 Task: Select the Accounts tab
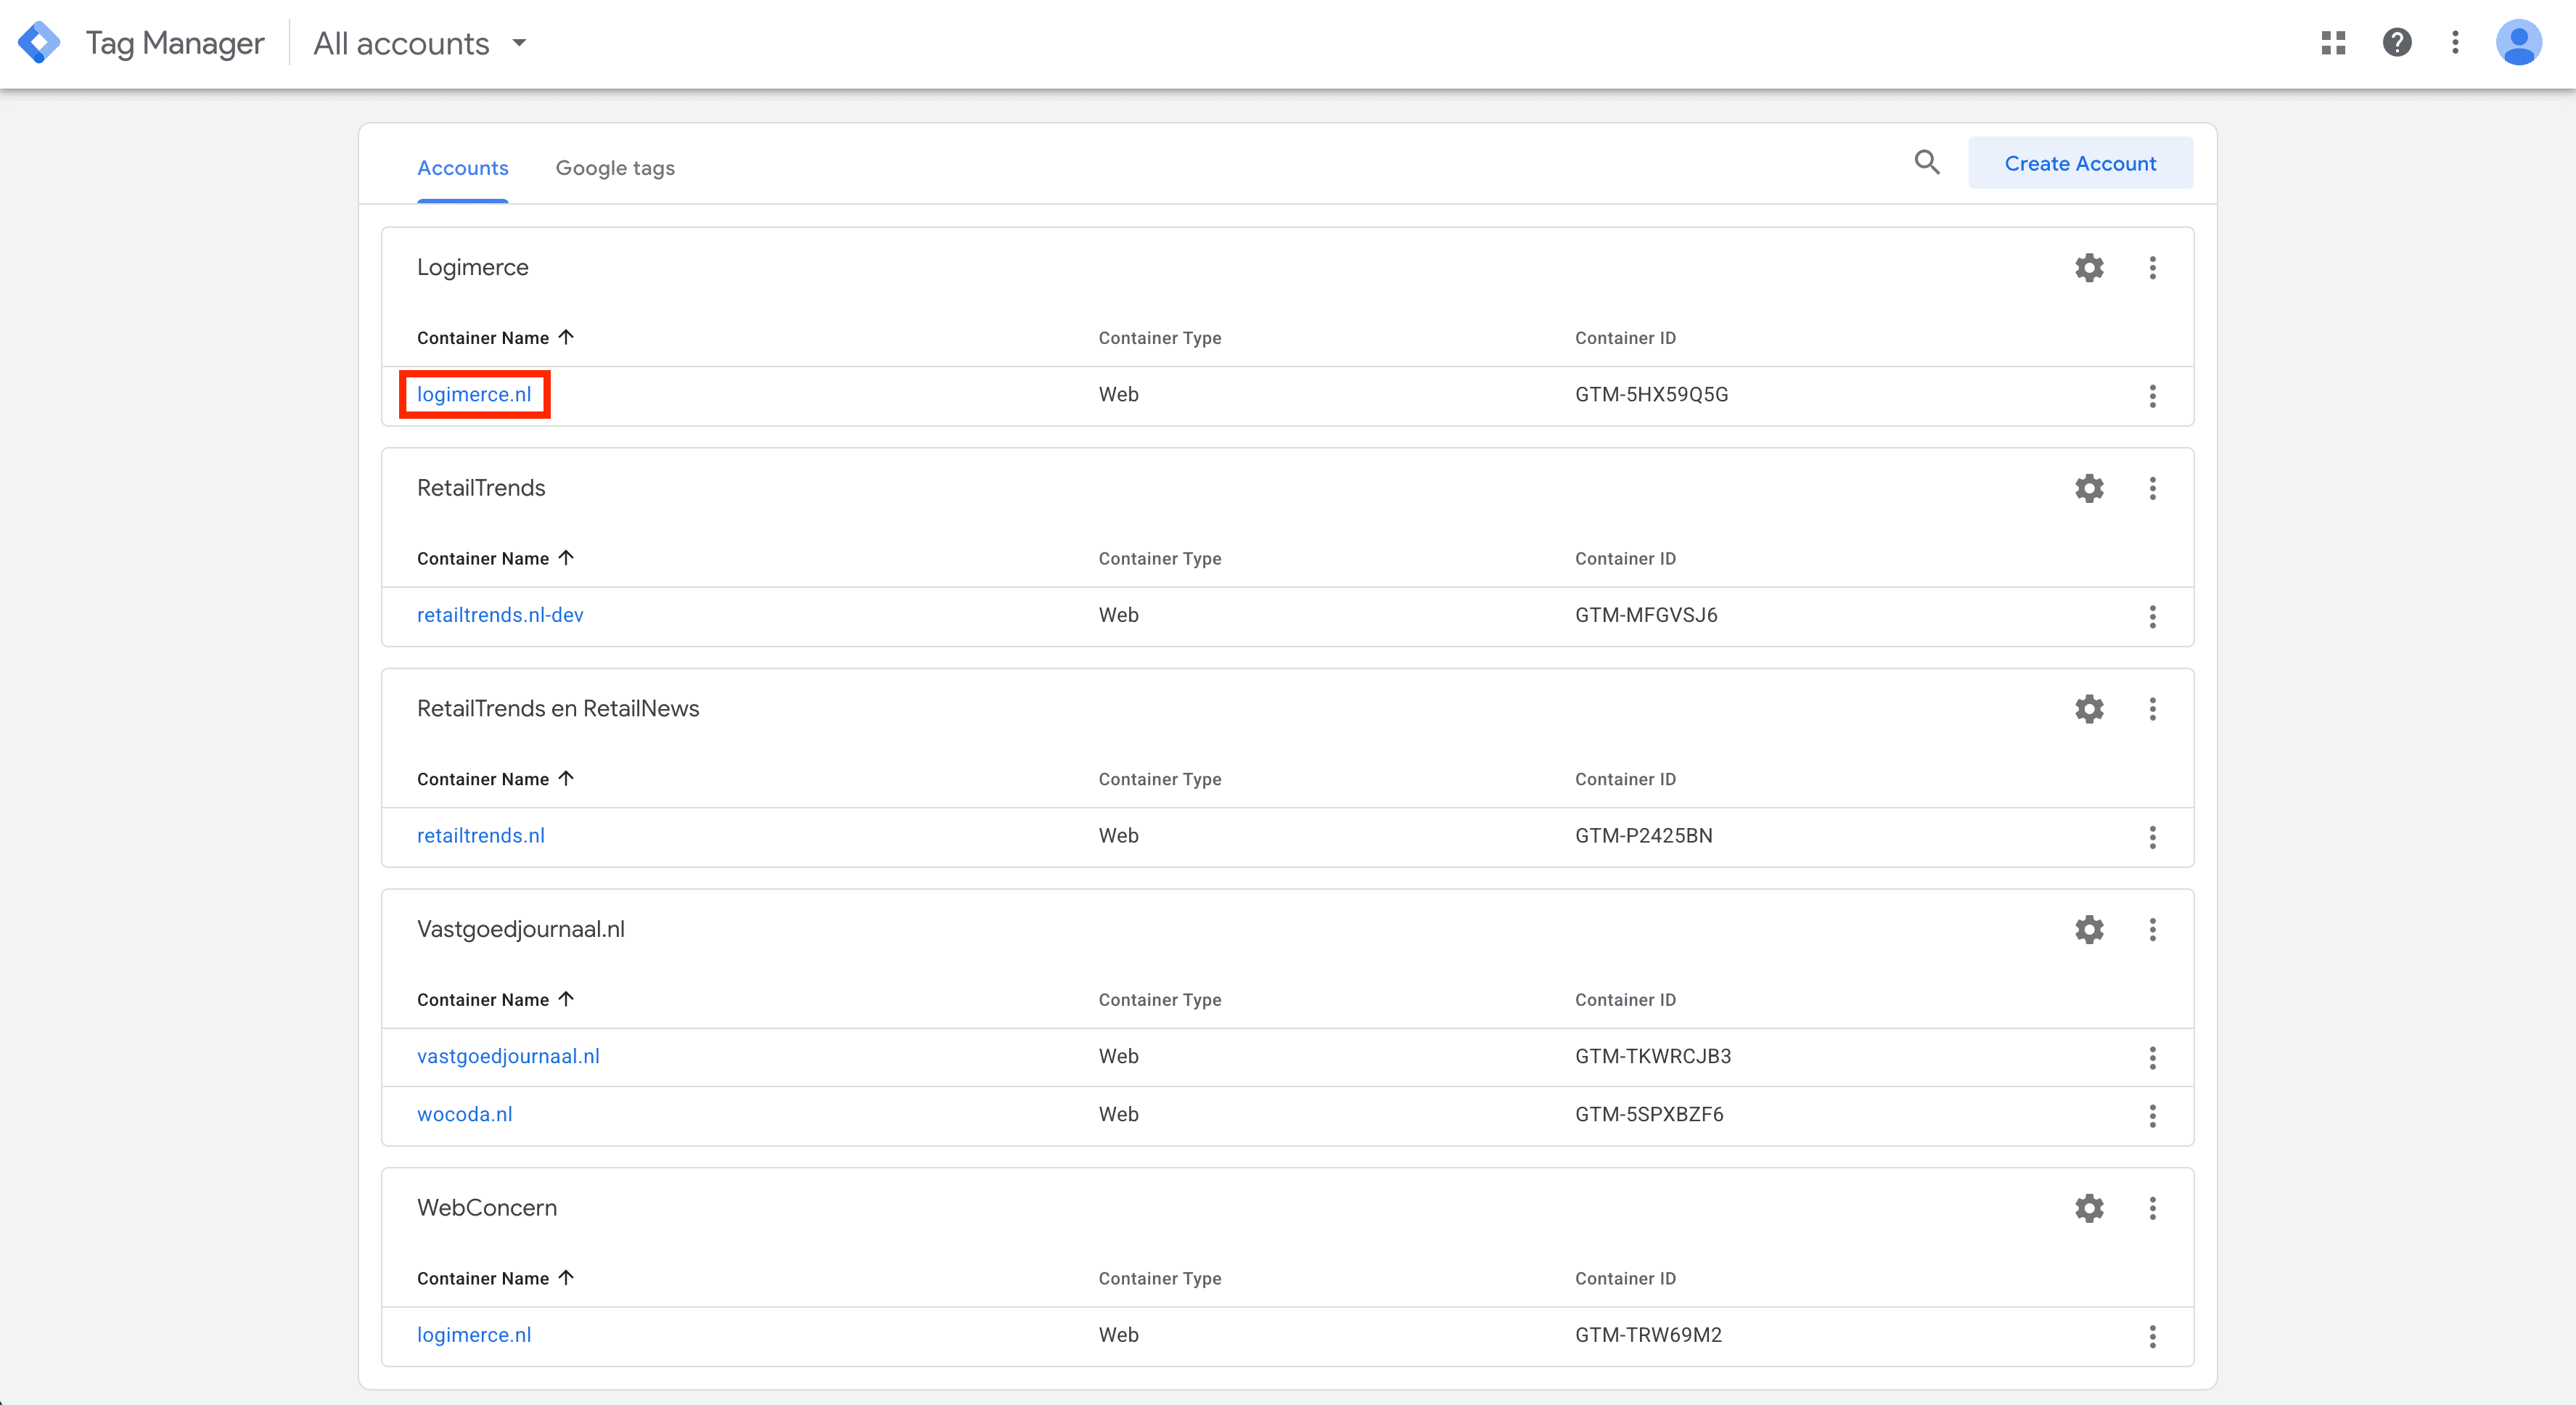coord(462,168)
